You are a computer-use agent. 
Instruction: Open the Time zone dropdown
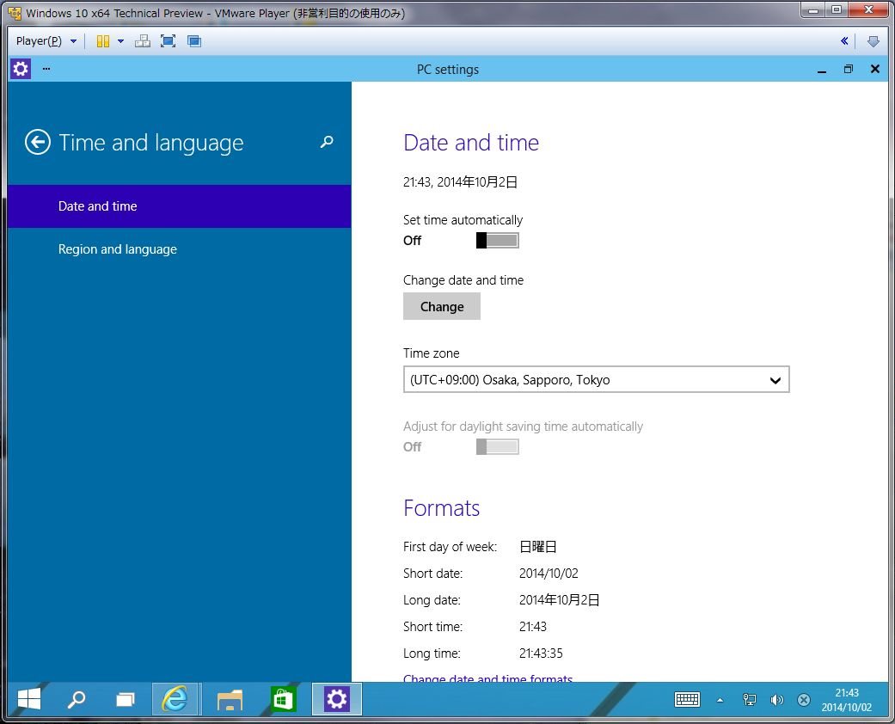point(596,379)
